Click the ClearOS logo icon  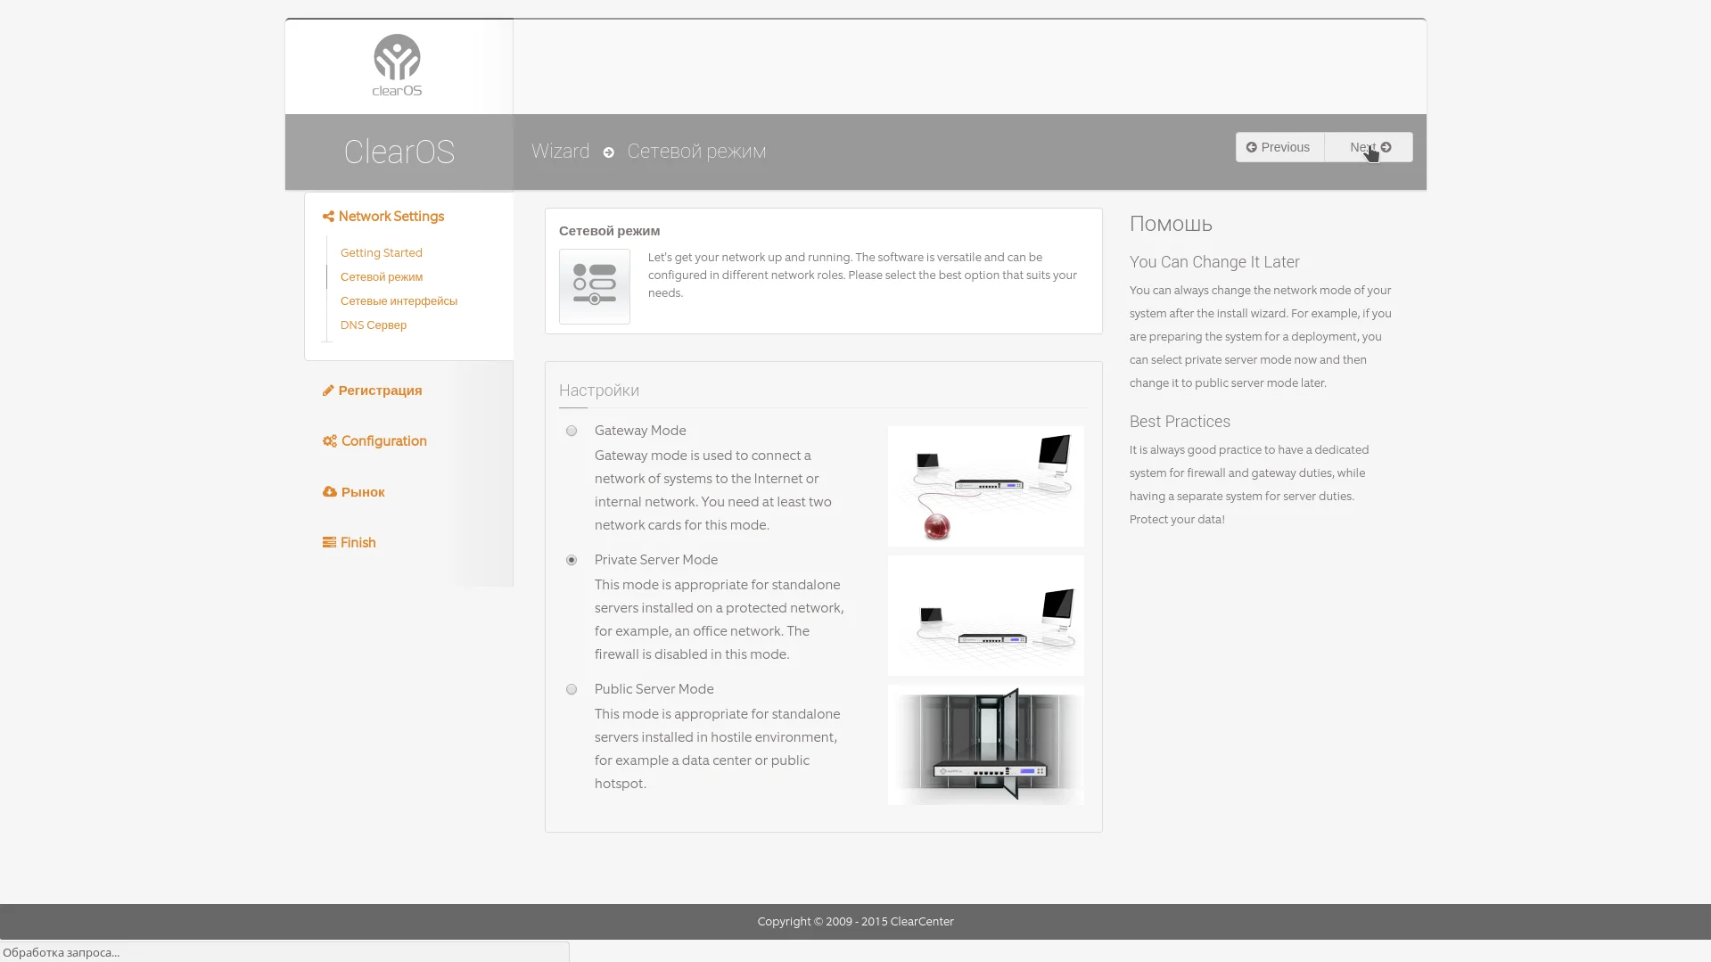[397, 65]
